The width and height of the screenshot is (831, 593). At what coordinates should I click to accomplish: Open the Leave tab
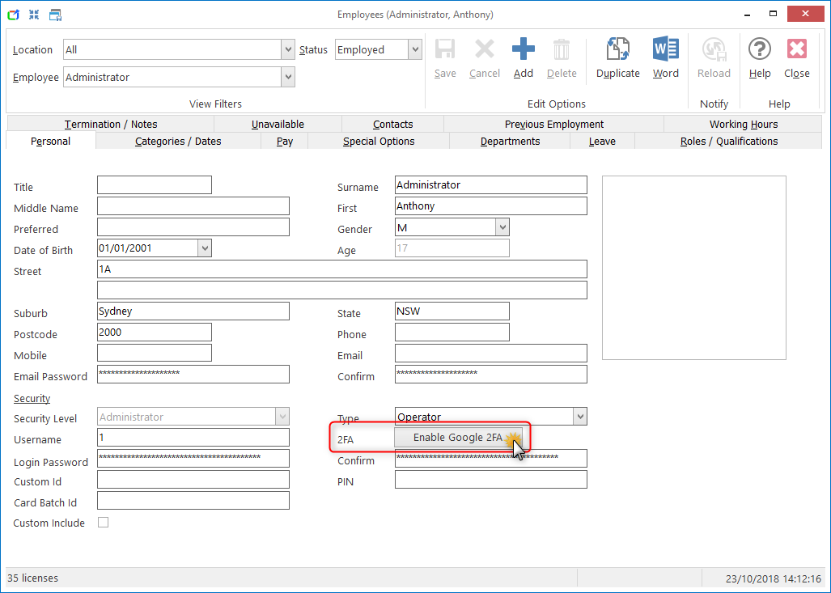click(602, 141)
